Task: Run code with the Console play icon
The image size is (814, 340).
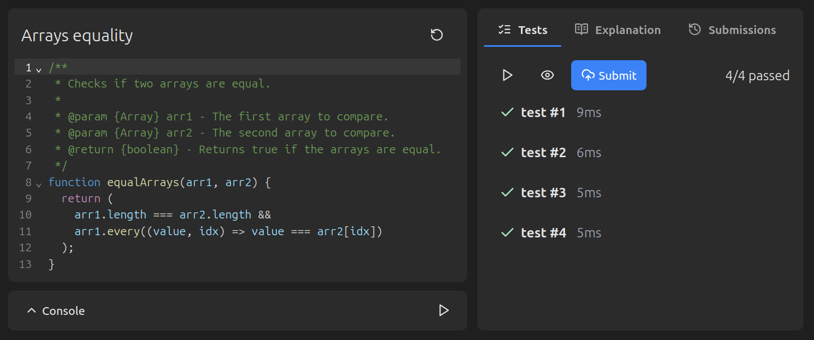Action: [444, 310]
